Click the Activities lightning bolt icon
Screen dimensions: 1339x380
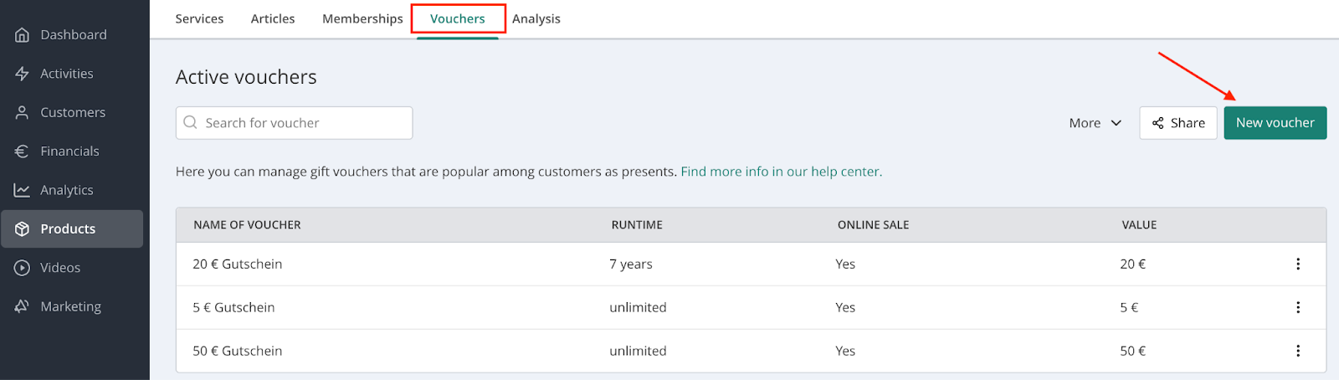point(22,74)
